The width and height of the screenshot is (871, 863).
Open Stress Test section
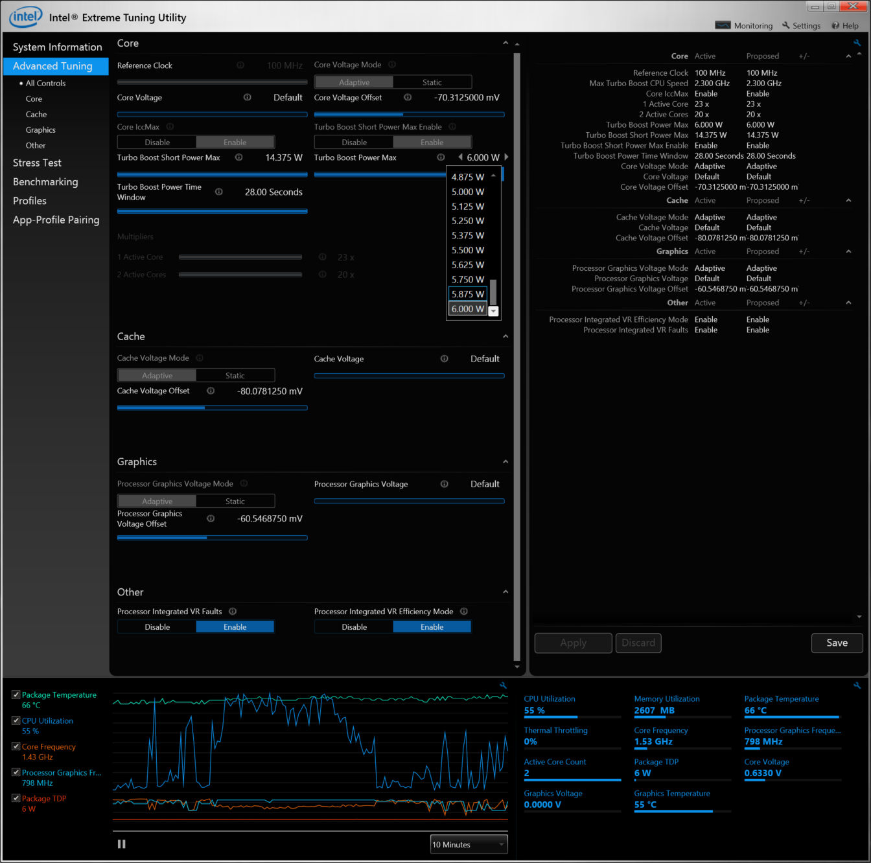[37, 163]
